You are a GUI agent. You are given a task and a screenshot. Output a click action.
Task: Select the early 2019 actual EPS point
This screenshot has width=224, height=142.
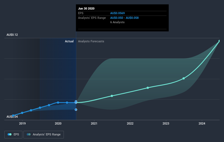click(22, 113)
